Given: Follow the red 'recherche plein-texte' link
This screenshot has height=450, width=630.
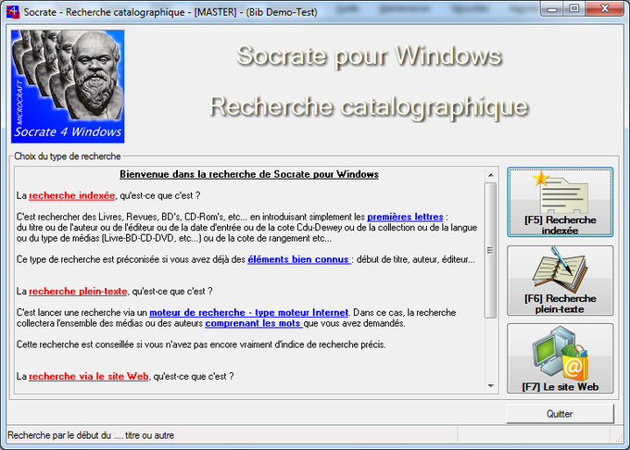Looking at the screenshot, I should [x=78, y=291].
